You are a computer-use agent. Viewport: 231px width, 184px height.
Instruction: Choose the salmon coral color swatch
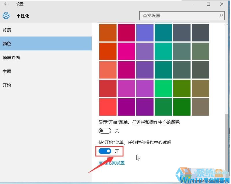108,70
